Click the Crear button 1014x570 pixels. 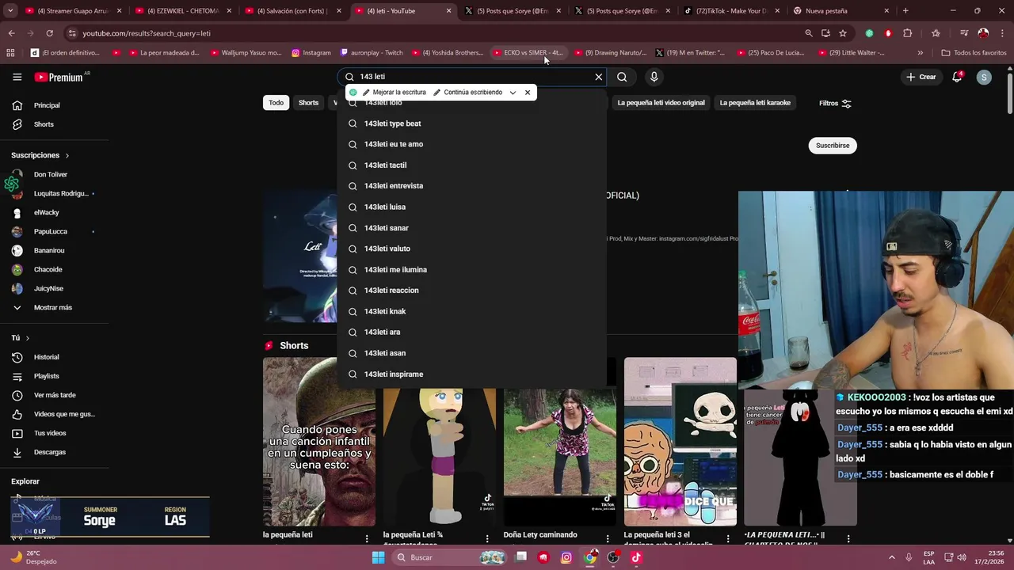click(921, 77)
